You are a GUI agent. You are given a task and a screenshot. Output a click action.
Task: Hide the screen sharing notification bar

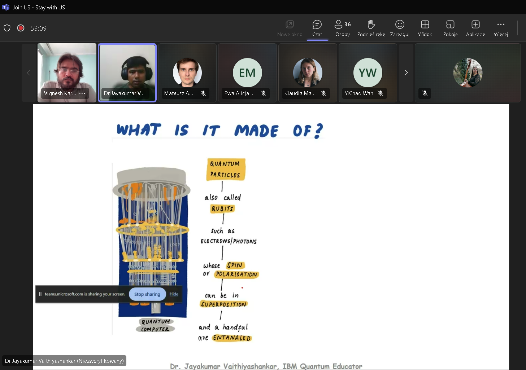tap(174, 294)
